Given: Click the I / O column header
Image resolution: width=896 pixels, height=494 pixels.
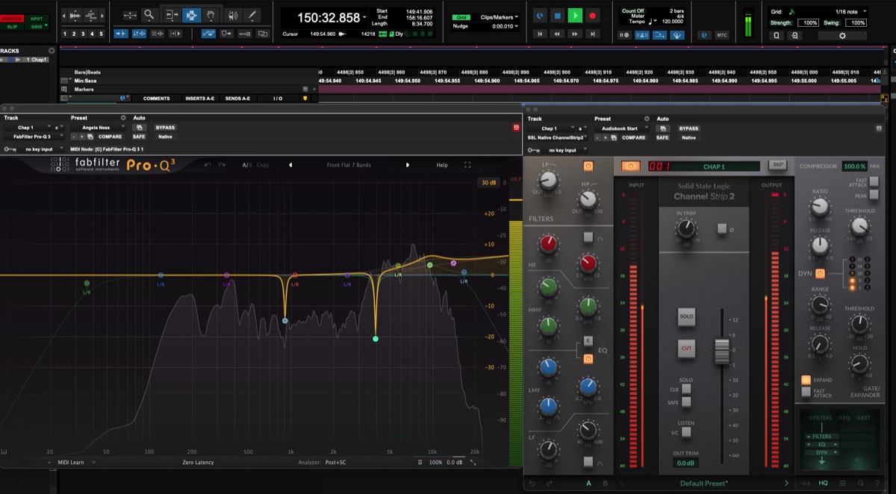Looking at the screenshot, I should [278, 98].
